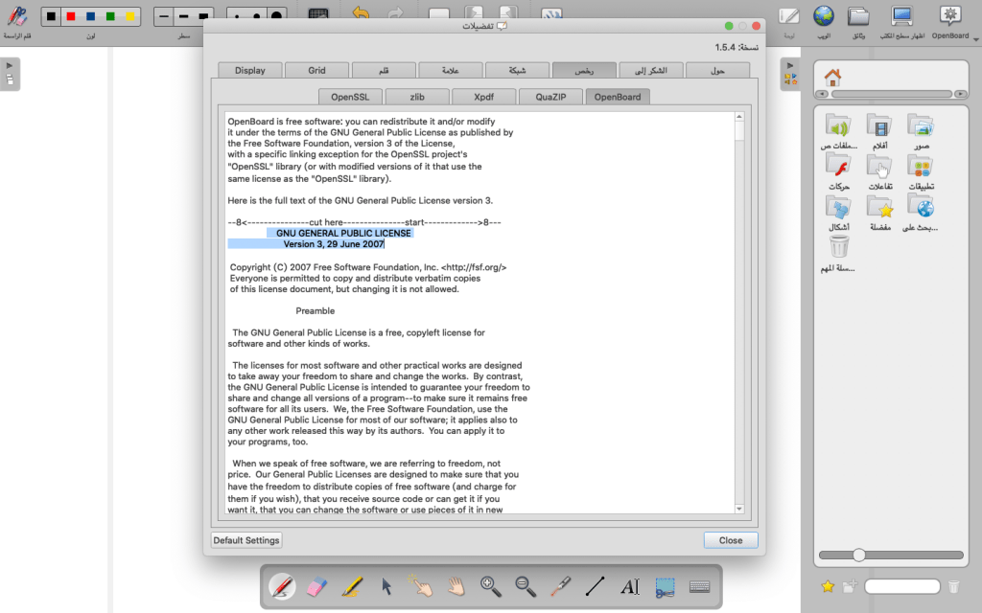982x613 pixels.
Task: Click the Capture region scissors tool
Action: 665,586
